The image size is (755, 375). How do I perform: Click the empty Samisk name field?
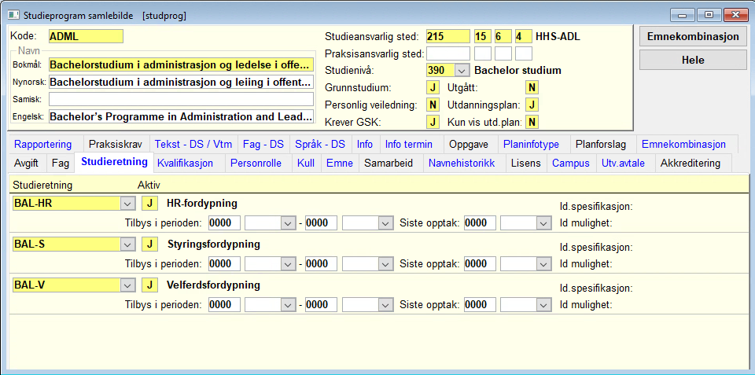(x=181, y=99)
